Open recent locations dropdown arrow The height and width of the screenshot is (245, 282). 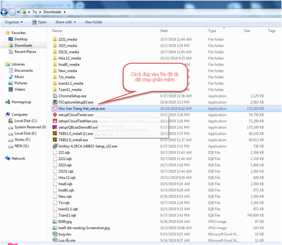(18, 12)
